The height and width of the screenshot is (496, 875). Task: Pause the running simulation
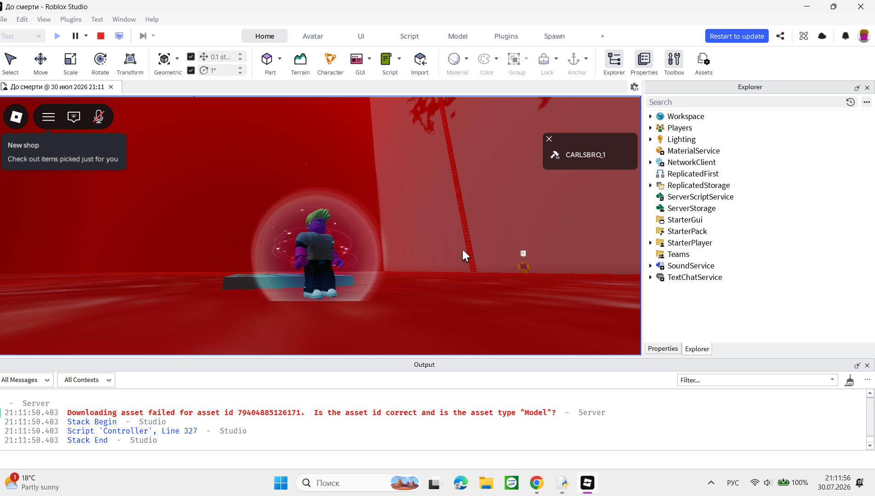[75, 36]
